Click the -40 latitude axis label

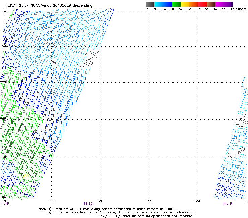tap(3, 11)
